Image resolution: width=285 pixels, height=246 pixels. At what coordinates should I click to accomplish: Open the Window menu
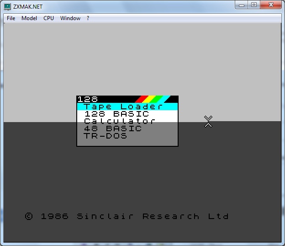[70, 18]
